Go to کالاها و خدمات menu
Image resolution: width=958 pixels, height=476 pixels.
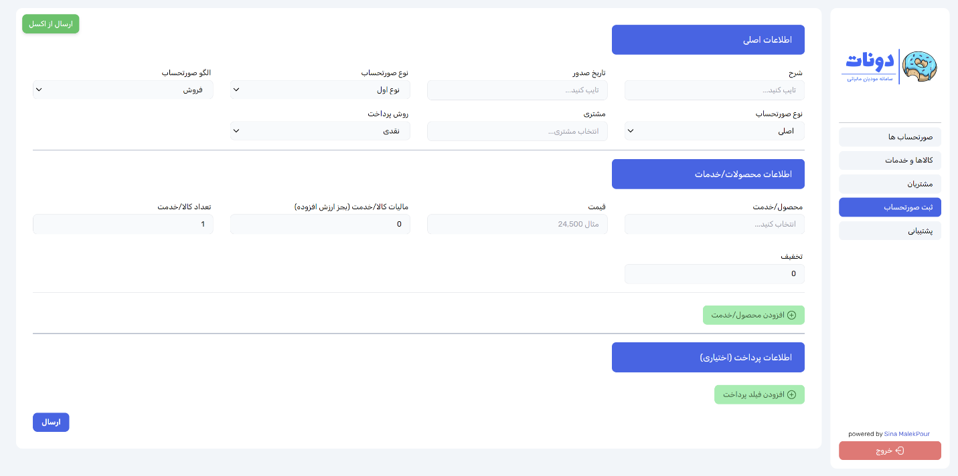click(x=890, y=160)
